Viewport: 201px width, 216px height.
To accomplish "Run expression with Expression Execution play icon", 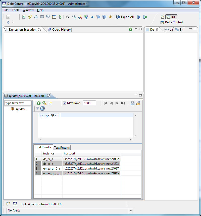I will (130, 29).
